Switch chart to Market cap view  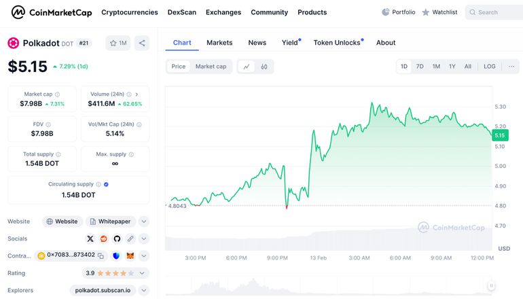click(x=211, y=67)
